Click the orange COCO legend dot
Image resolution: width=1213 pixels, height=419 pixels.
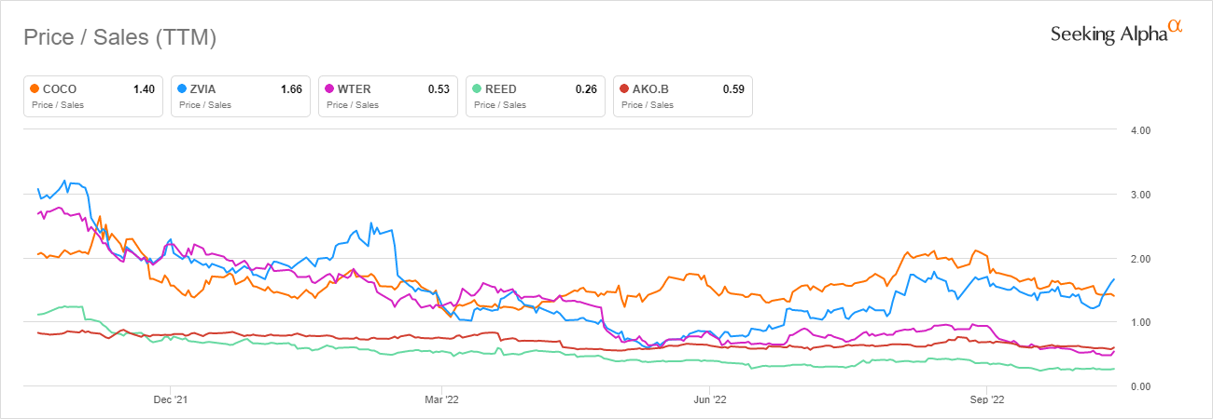tap(35, 88)
